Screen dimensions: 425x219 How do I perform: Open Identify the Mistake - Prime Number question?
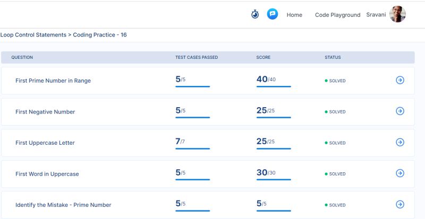coord(63,205)
